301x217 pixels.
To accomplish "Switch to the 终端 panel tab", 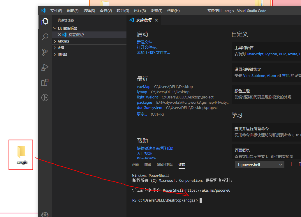I will pos(182,165).
